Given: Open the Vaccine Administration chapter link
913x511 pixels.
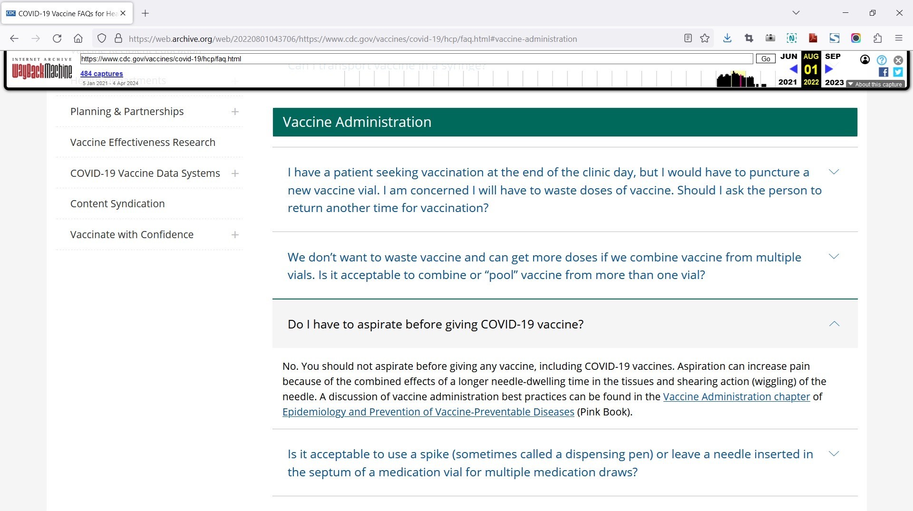Looking at the screenshot, I should pos(736,396).
